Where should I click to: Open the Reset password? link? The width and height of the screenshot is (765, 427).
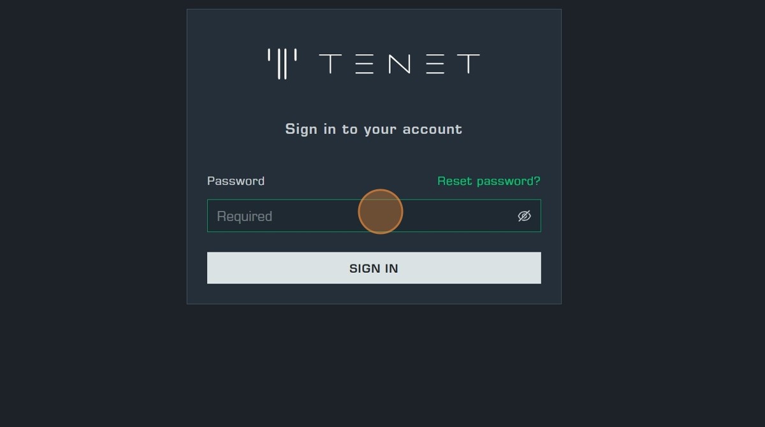(x=488, y=181)
